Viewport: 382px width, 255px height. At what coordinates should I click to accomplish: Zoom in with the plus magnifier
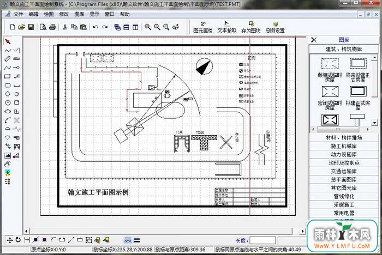(148, 27)
